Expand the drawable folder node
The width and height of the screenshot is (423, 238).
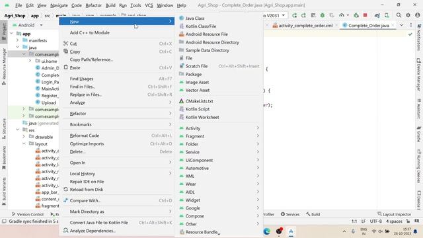tap(24, 137)
